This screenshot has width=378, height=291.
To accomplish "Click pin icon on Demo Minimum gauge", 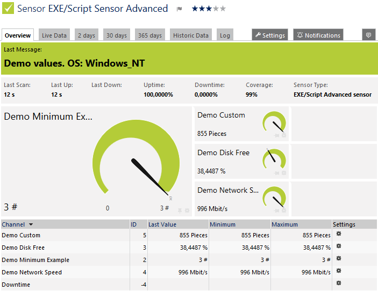I will [x=180, y=210].
